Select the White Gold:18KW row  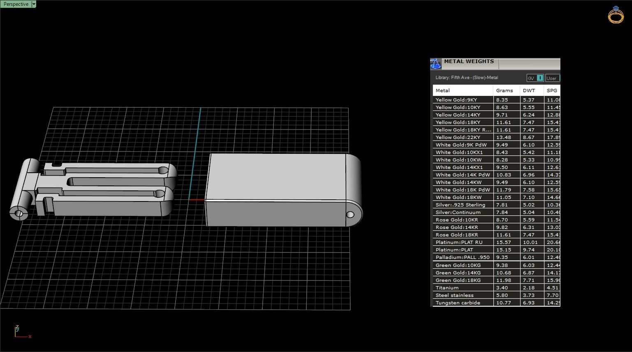[496, 197]
